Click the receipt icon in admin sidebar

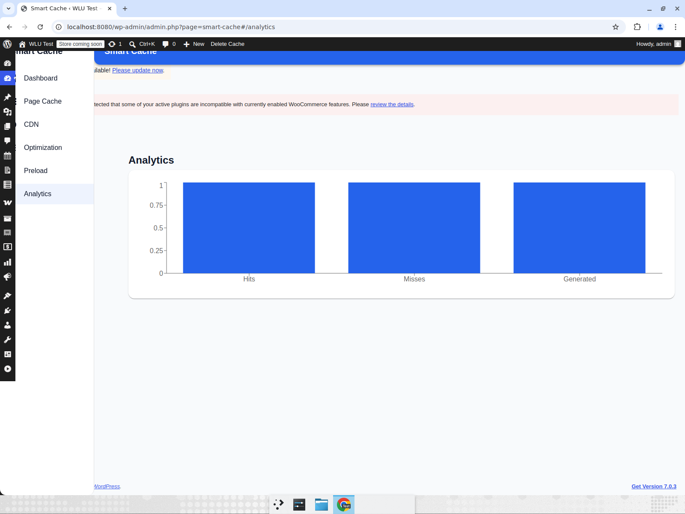[7, 233]
